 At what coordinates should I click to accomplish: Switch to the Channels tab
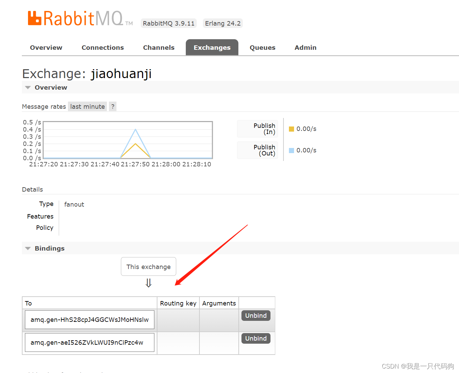[x=158, y=47]
